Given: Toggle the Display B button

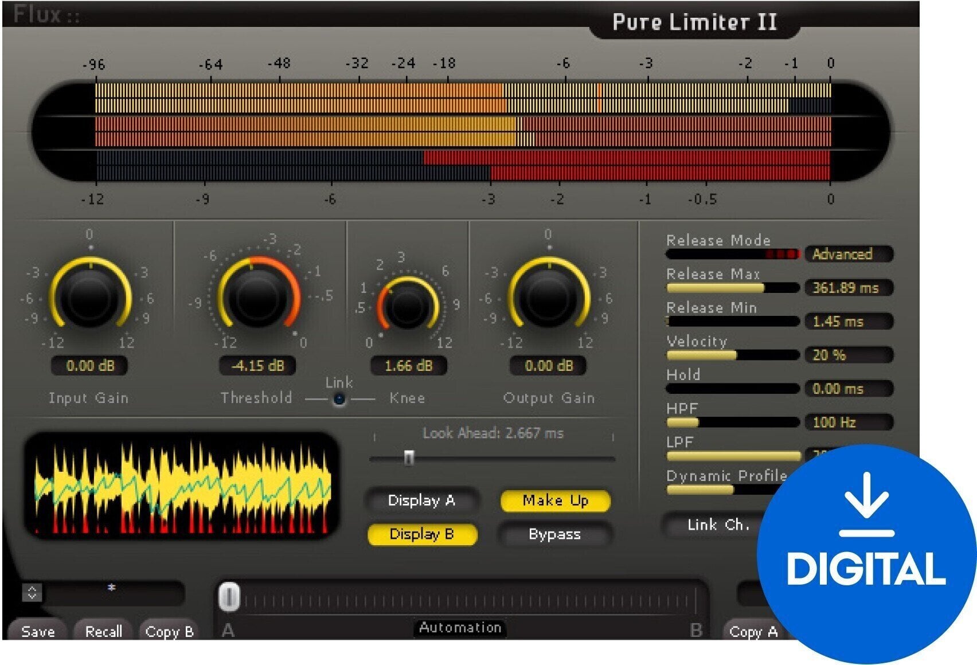Looking at the screenshot, I should (x=422, y=534).
